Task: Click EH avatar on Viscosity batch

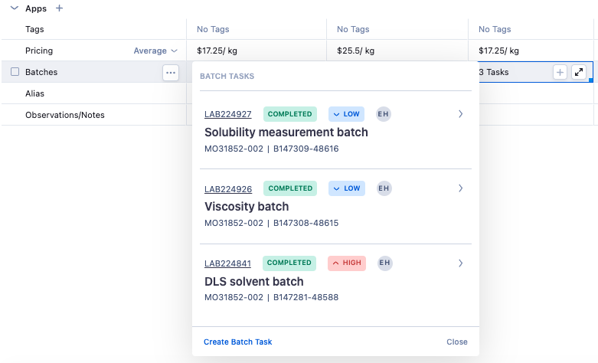Action: click(x=384, y=188)
